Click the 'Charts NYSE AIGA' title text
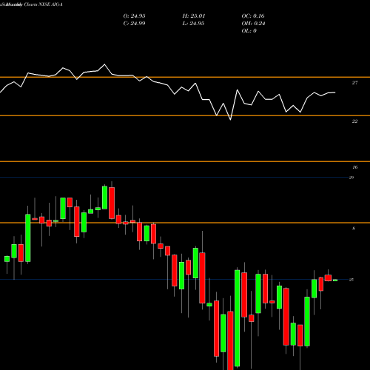The width and height of the screenshot is (370, 370). pos(43,4)
